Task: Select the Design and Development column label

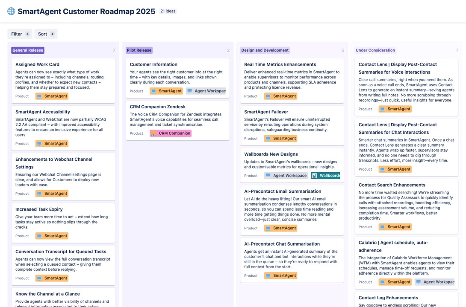Action: 265,50
